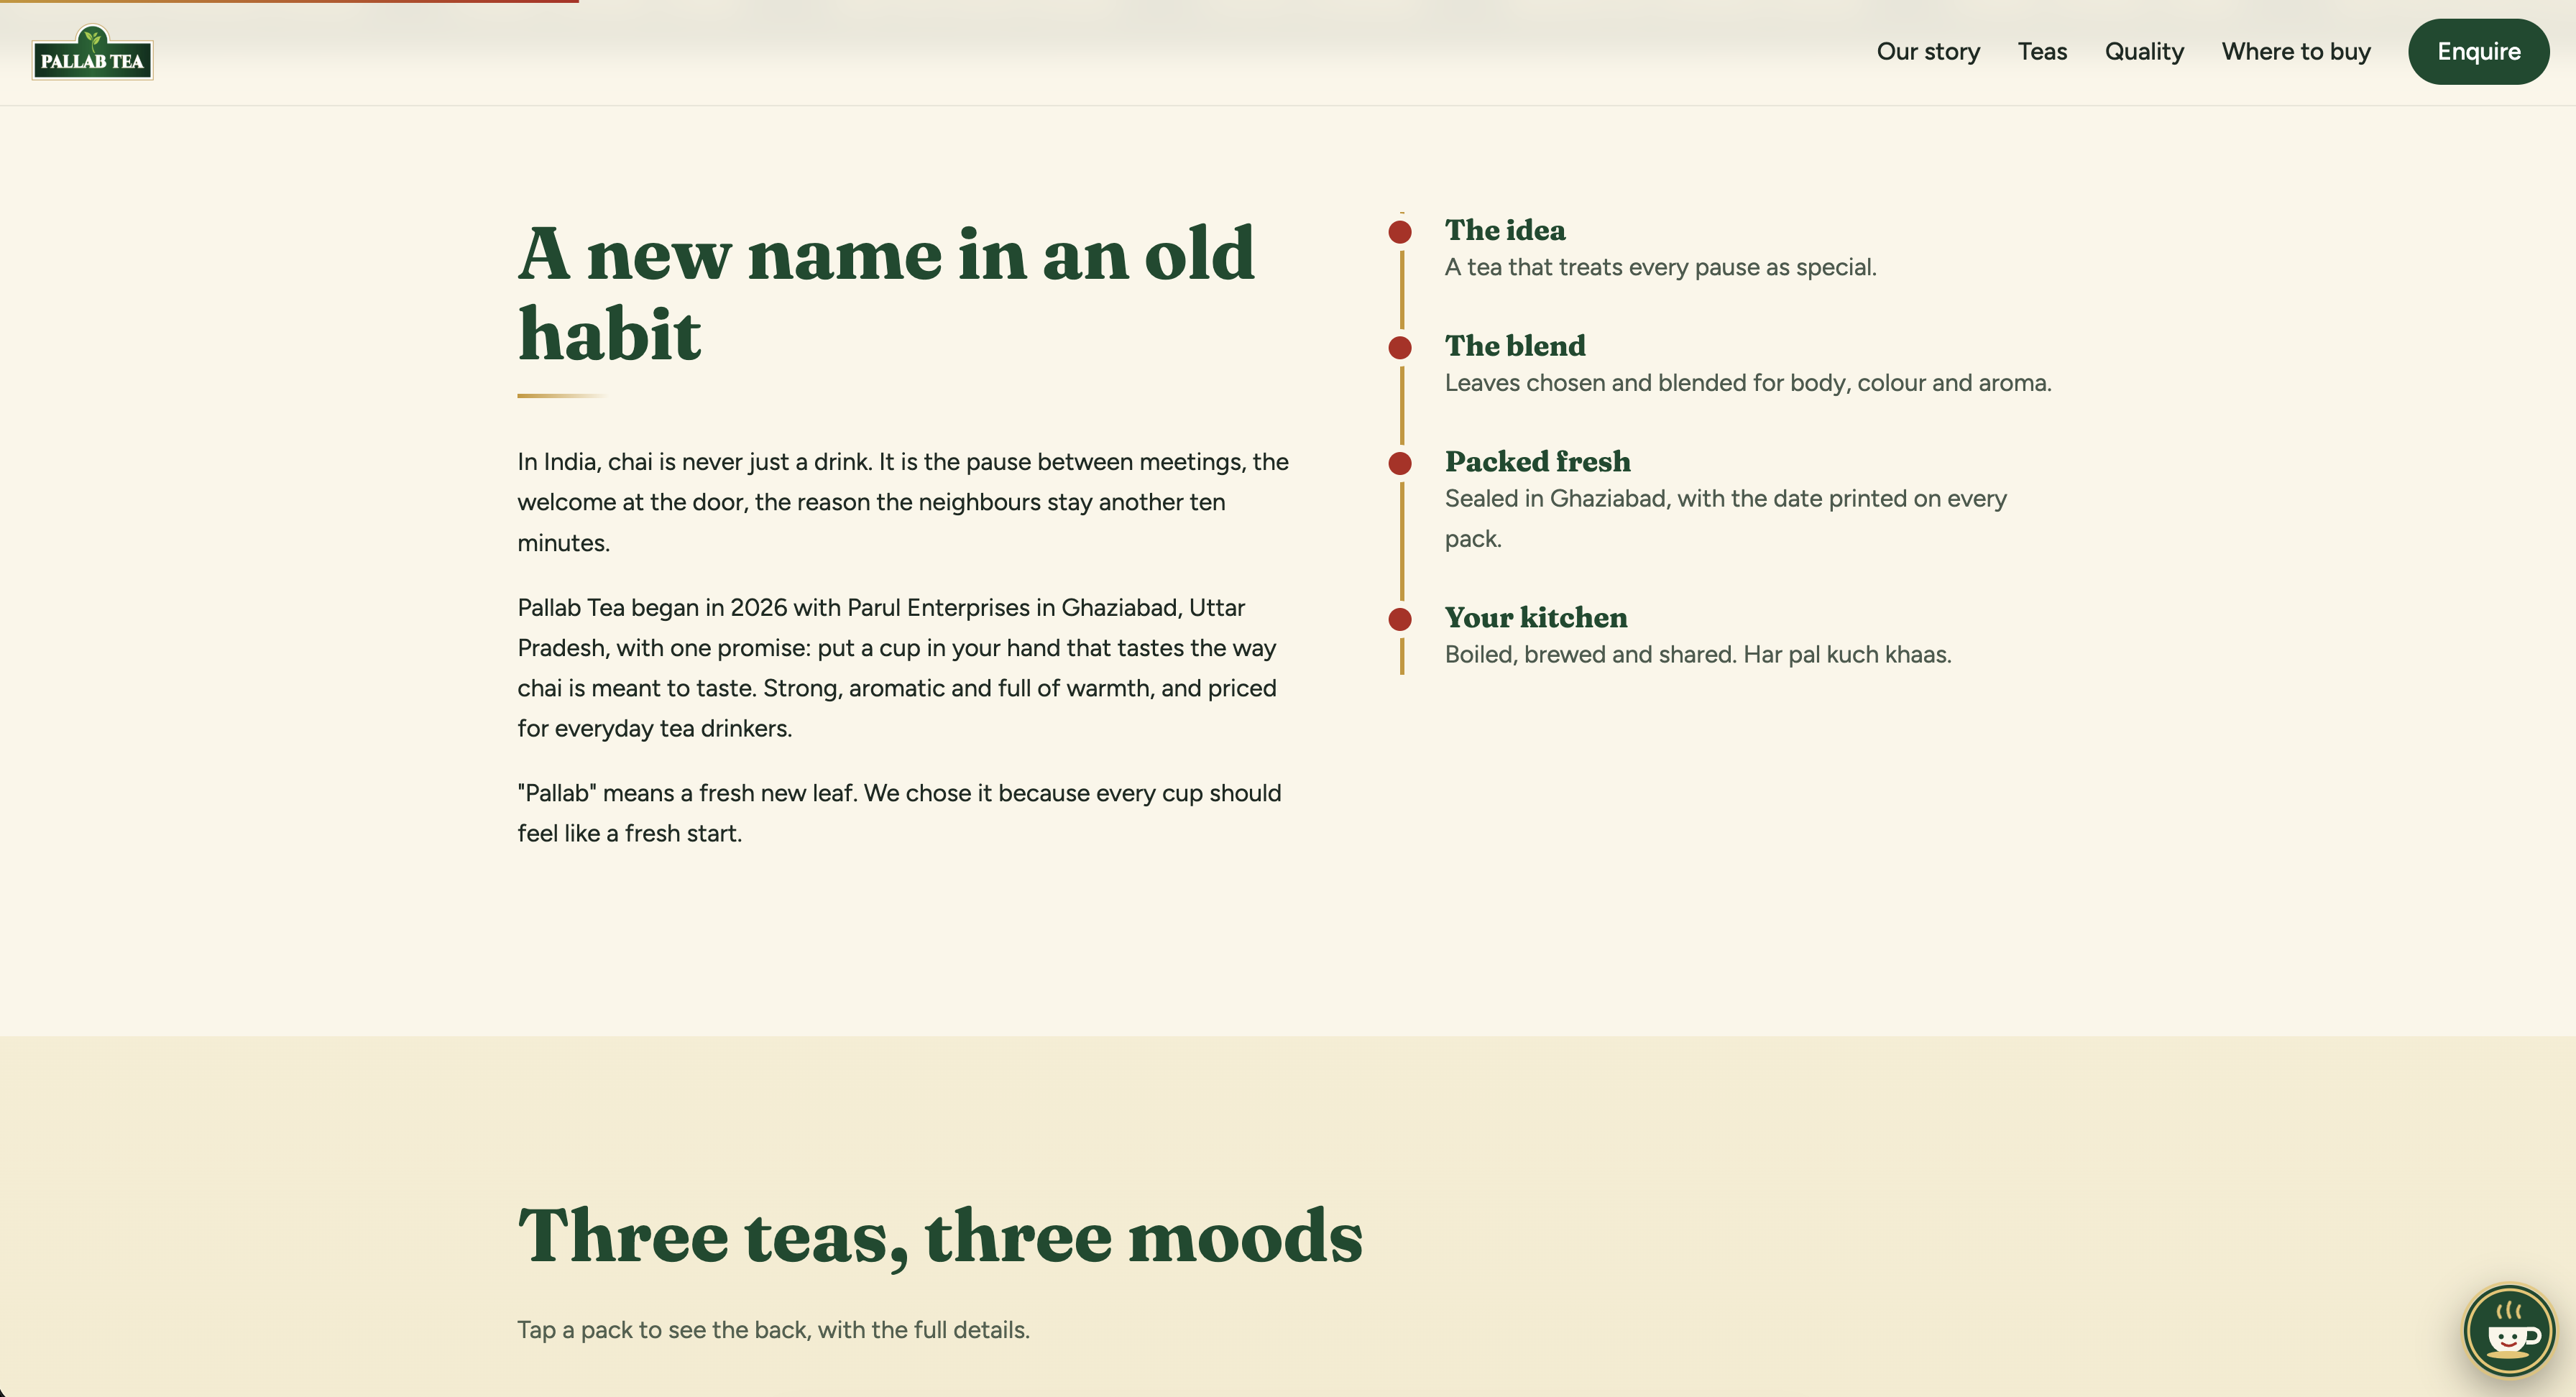This screenshot has width=2576, height=1397.
Task: Select the red dot beside Packed fresh
Action: click(x=1400, y=464)
